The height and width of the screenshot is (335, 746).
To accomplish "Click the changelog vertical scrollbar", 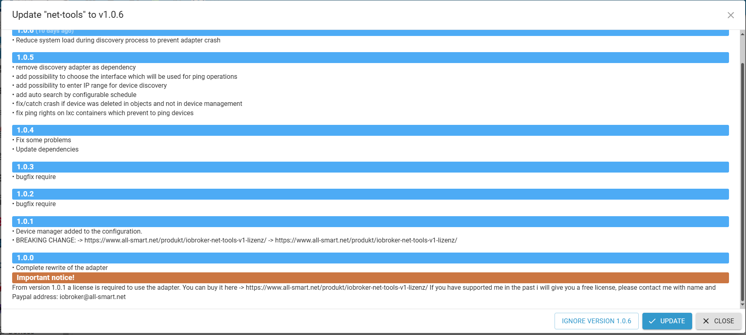I will [742, 182].
